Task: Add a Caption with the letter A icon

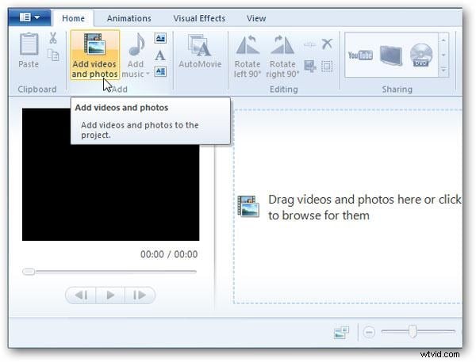Action: point(160,55)
